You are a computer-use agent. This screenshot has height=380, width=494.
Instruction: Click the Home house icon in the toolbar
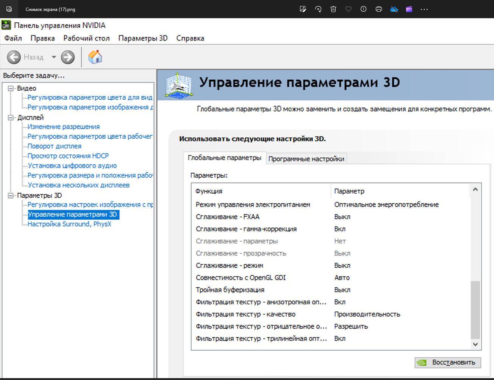click(95, 57)
